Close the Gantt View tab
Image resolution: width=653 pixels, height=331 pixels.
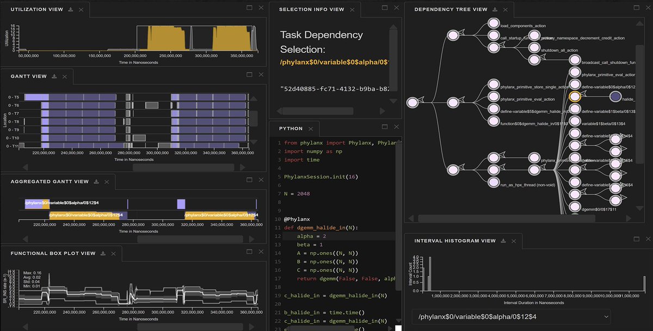(x=65, y=77)
